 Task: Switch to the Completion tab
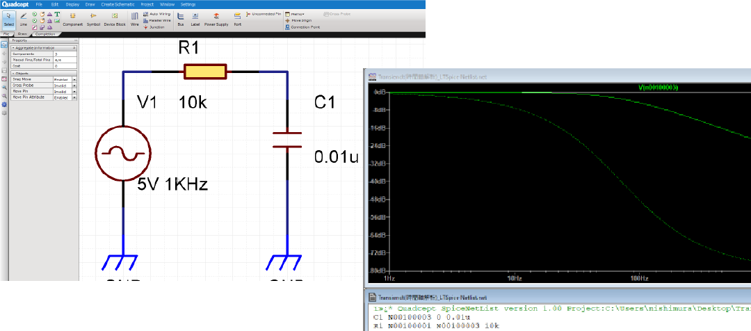pos(45,33)
